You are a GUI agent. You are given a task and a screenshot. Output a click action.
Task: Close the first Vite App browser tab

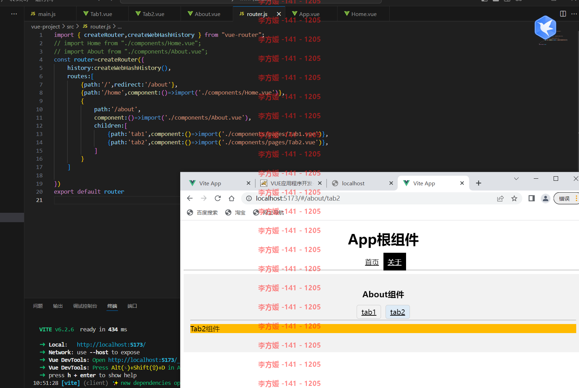tap(248, 183)
